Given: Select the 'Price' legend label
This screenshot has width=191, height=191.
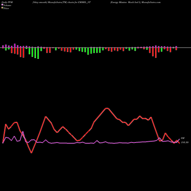Looking at the screenshot, I should [x=6, y=8].
